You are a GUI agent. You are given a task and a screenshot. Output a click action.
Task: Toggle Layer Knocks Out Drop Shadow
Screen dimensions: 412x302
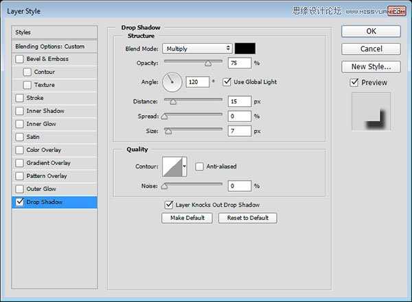click(x=169, y=205)
